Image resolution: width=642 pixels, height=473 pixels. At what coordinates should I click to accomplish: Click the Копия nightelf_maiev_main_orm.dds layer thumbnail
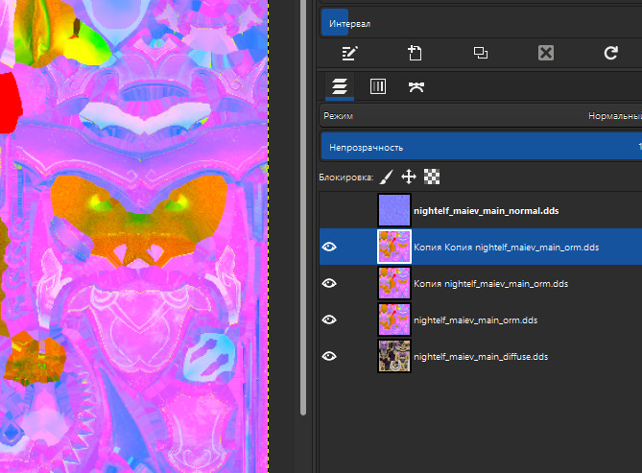394,283
